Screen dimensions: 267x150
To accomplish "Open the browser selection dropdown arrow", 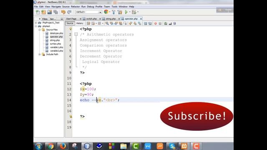I will pos(110,12).
